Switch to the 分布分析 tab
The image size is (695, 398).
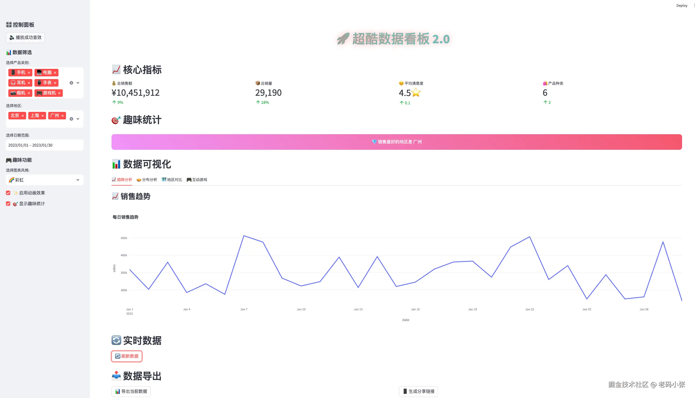(x=147, y=180)
